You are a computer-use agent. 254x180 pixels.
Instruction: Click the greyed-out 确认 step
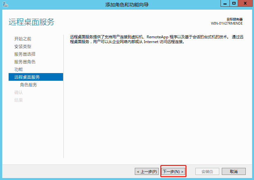point(18,93)
